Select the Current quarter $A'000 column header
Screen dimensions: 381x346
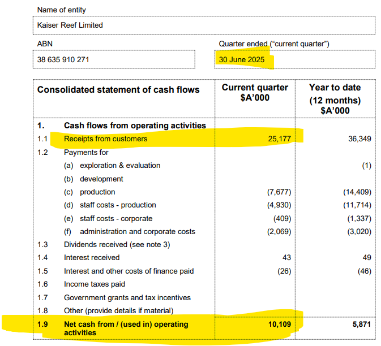pyautogui.click(x=255, y=93)
